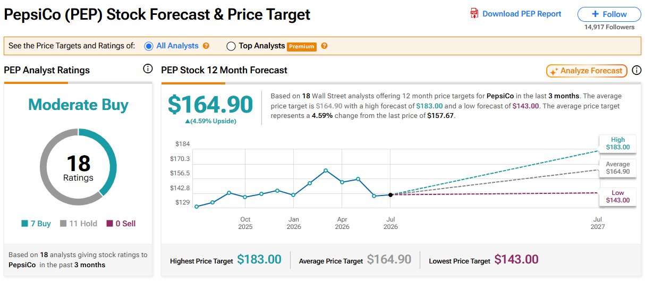
Task: Click the info icon beside Analyze Forecast button
Action: (x=636, y=71)
